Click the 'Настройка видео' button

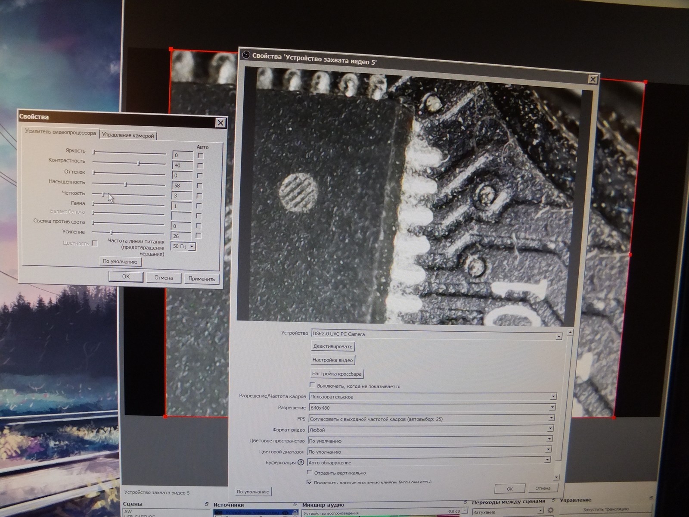(332, 360)
